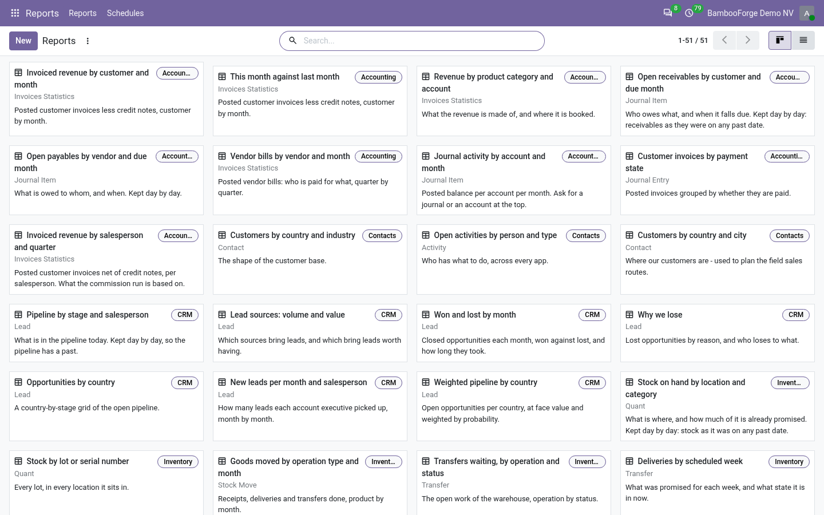Click the Reports app title in navbar
This screenshot has height=515, width=824.
point(42,13)
